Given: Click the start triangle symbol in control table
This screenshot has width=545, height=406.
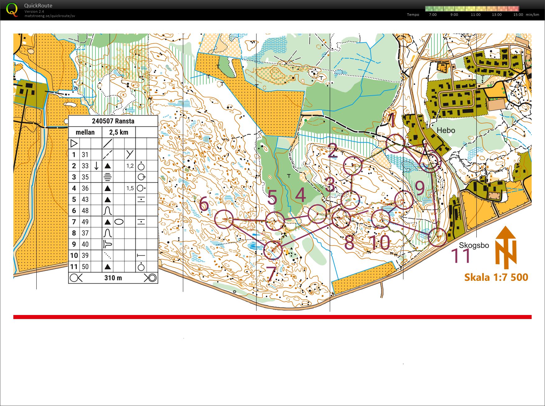Looking at the screenshot, I should point(74,144).
